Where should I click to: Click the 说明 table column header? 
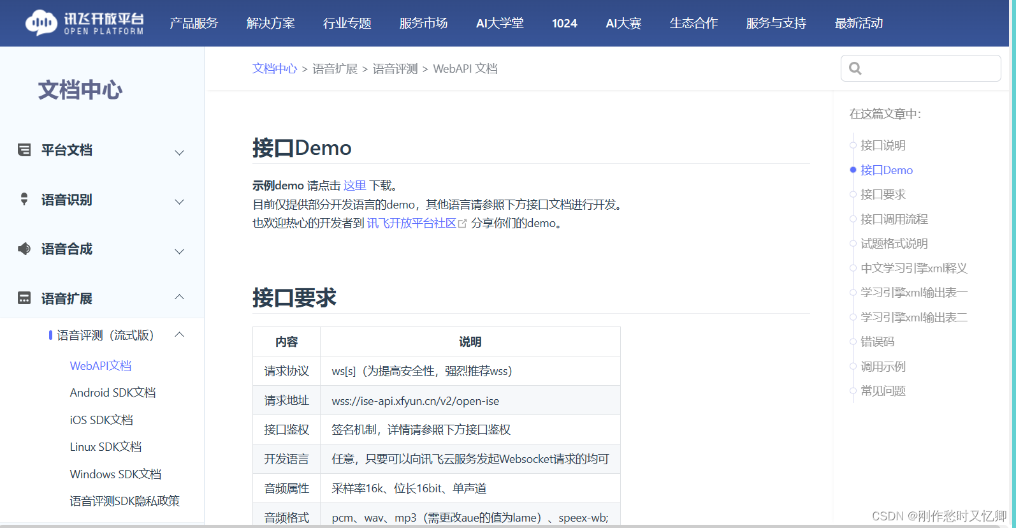pos(470,342)
